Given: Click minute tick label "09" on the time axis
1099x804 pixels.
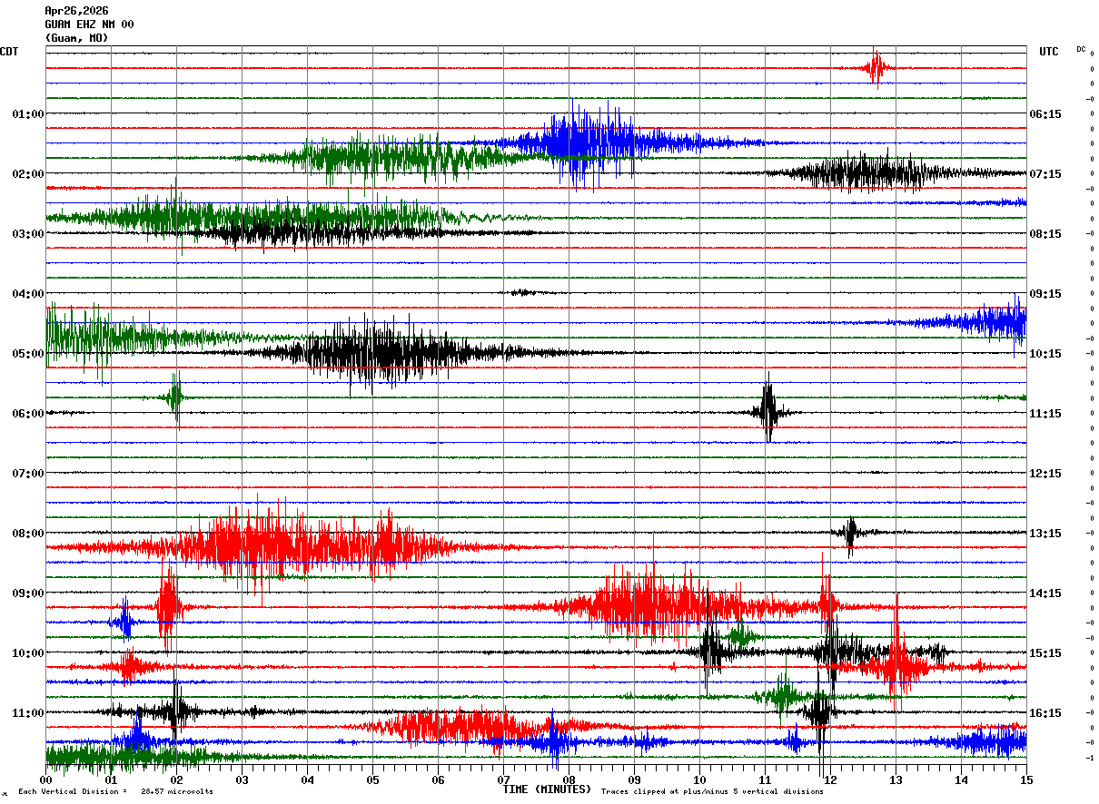Looking at the screenshot, I should (634, 779).
